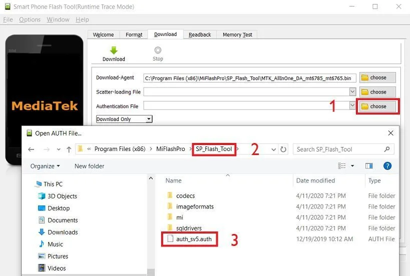
Task: Choose a Scatter-loading file
Action: click(x=377, y=92)
